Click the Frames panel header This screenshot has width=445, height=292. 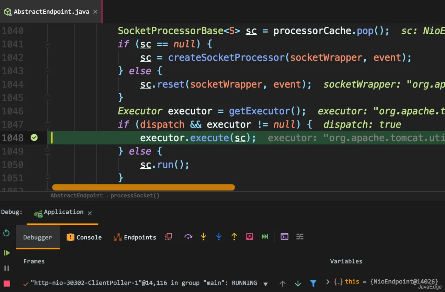coord(34,261)
